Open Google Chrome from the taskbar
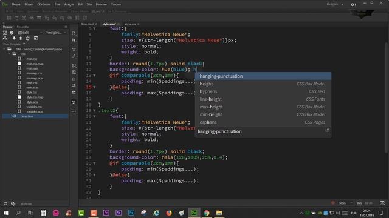The image size is (389, 218). point(207,213)
